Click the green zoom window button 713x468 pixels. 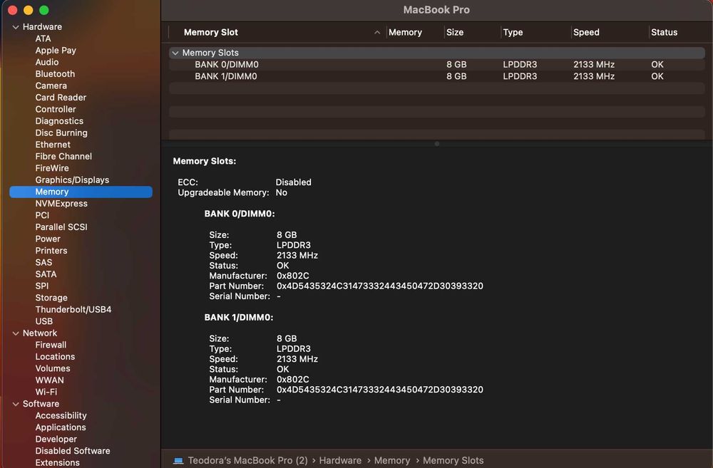(x=44, y=10)
